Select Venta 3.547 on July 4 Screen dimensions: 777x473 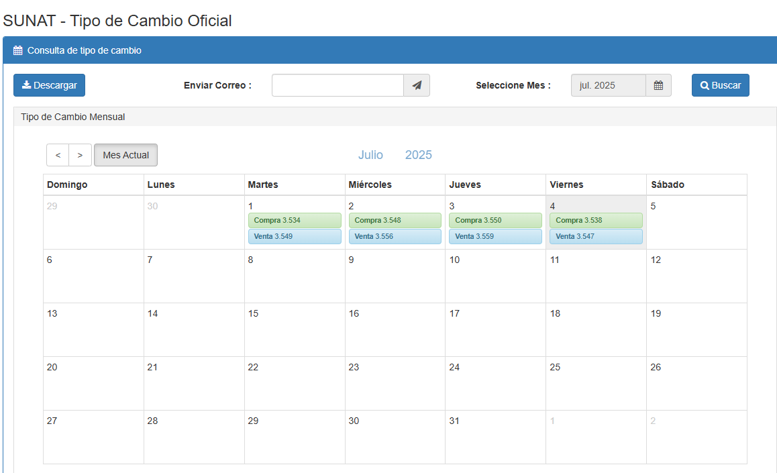click(x=596, y=236)
